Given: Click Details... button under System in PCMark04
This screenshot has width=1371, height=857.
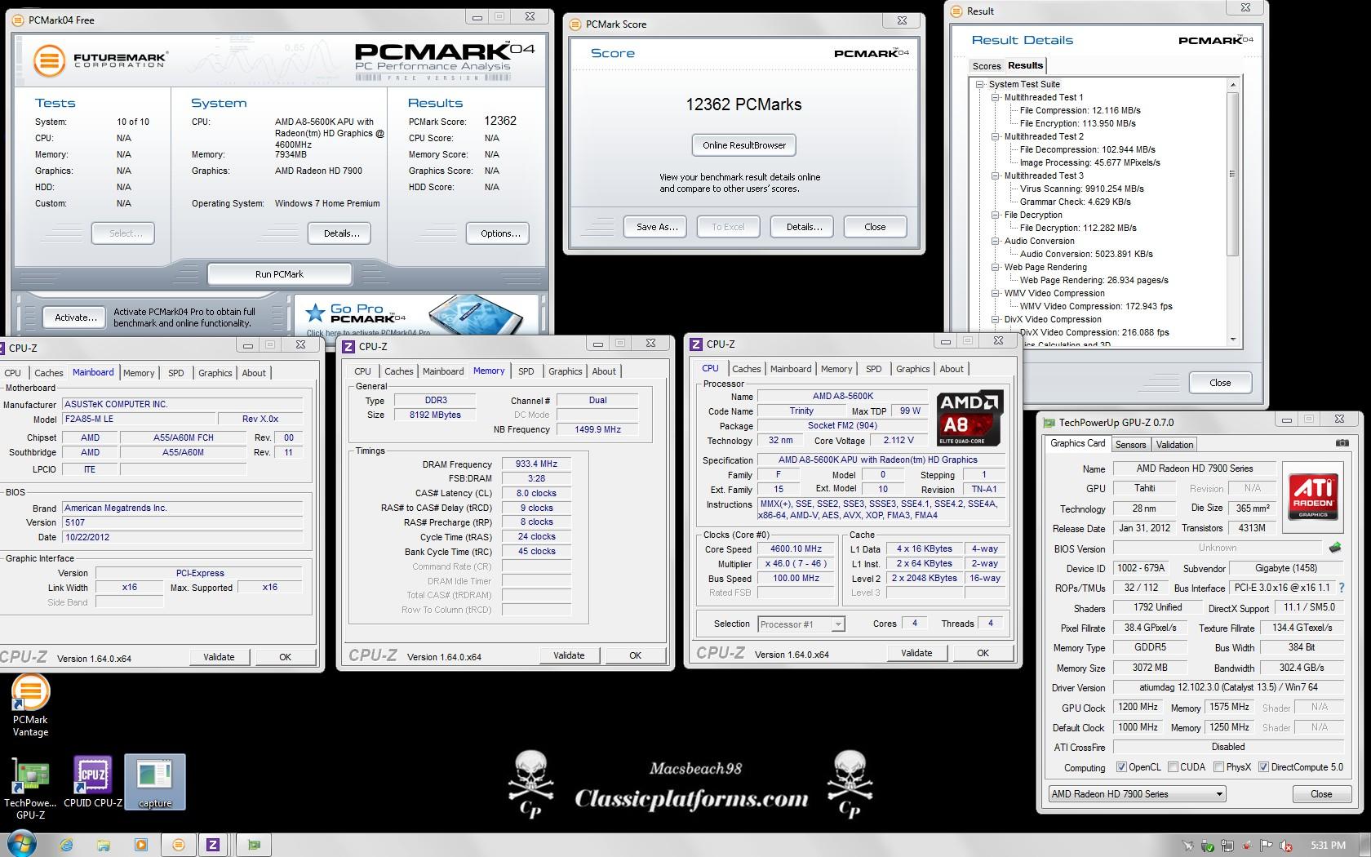Looking at the screenshot, I should tap(340, 233).
